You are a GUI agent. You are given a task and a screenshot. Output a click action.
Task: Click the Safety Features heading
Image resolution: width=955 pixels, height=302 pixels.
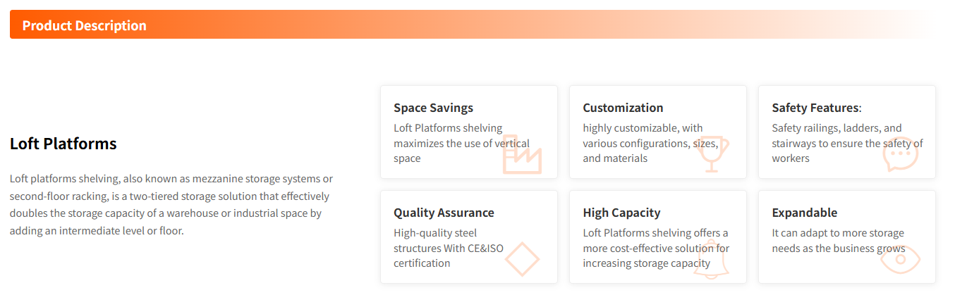pyautogui.click(x=817, y=108)
